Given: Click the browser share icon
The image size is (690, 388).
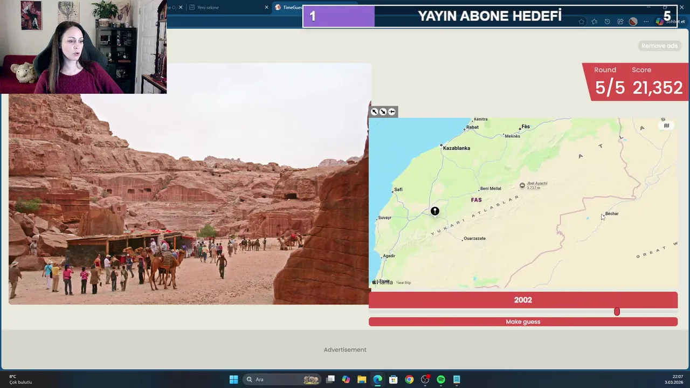Looking at the screenshot, I should click(620, 22).
